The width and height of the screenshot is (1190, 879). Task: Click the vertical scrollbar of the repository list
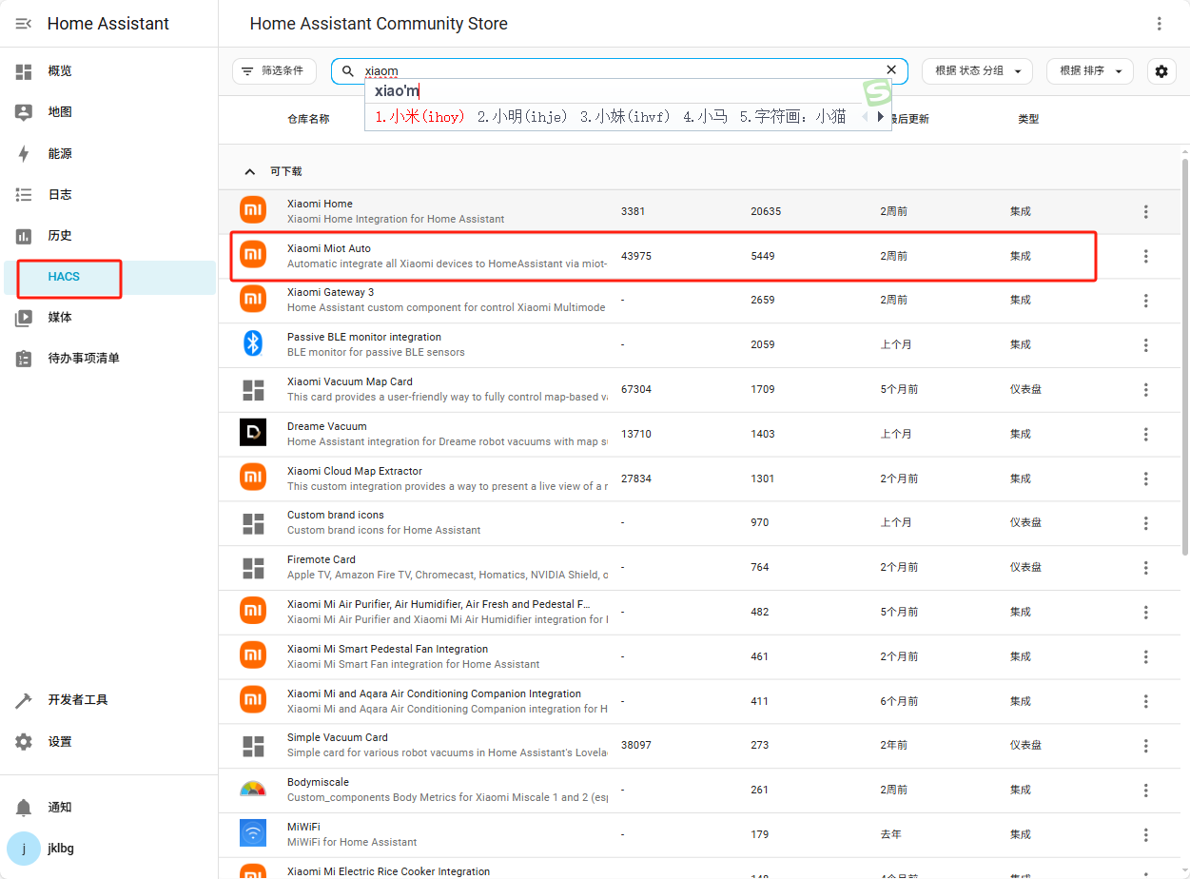1185,357
